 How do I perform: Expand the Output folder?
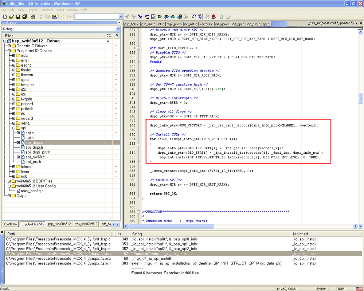click(9, 196)
